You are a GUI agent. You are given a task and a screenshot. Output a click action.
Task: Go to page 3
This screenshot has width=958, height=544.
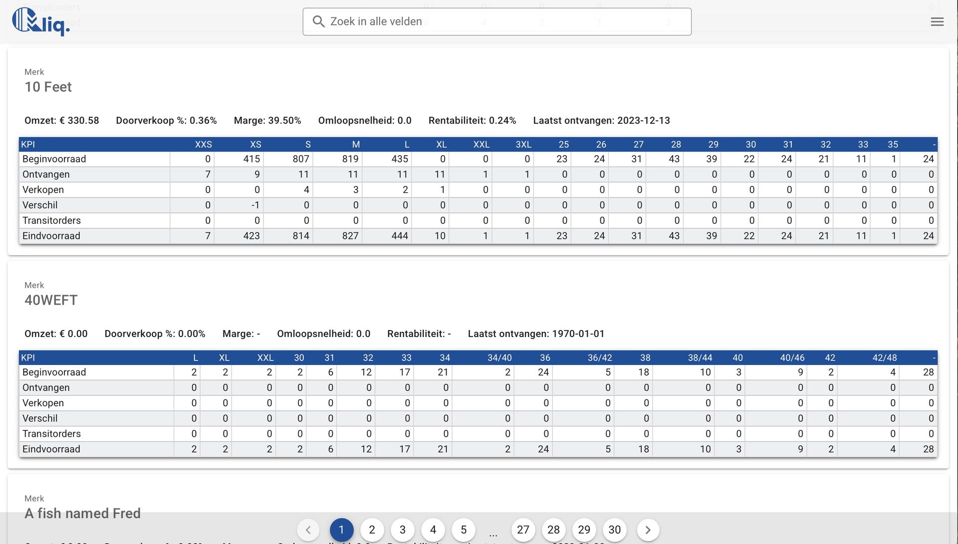pos(402,530)
